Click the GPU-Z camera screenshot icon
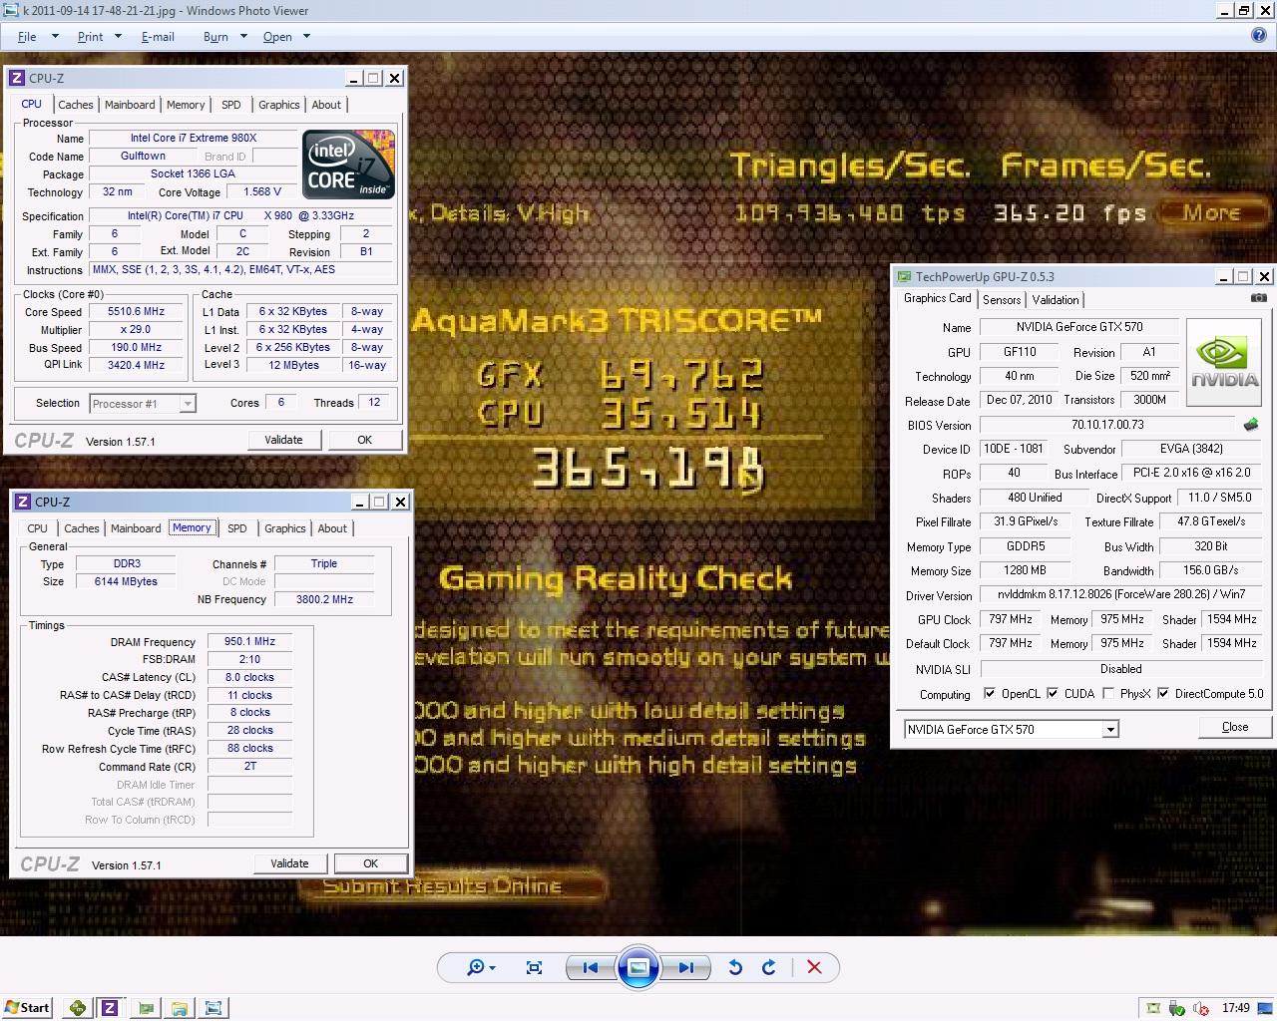The image size is (1277, 1021). (x=1259, y=298)
